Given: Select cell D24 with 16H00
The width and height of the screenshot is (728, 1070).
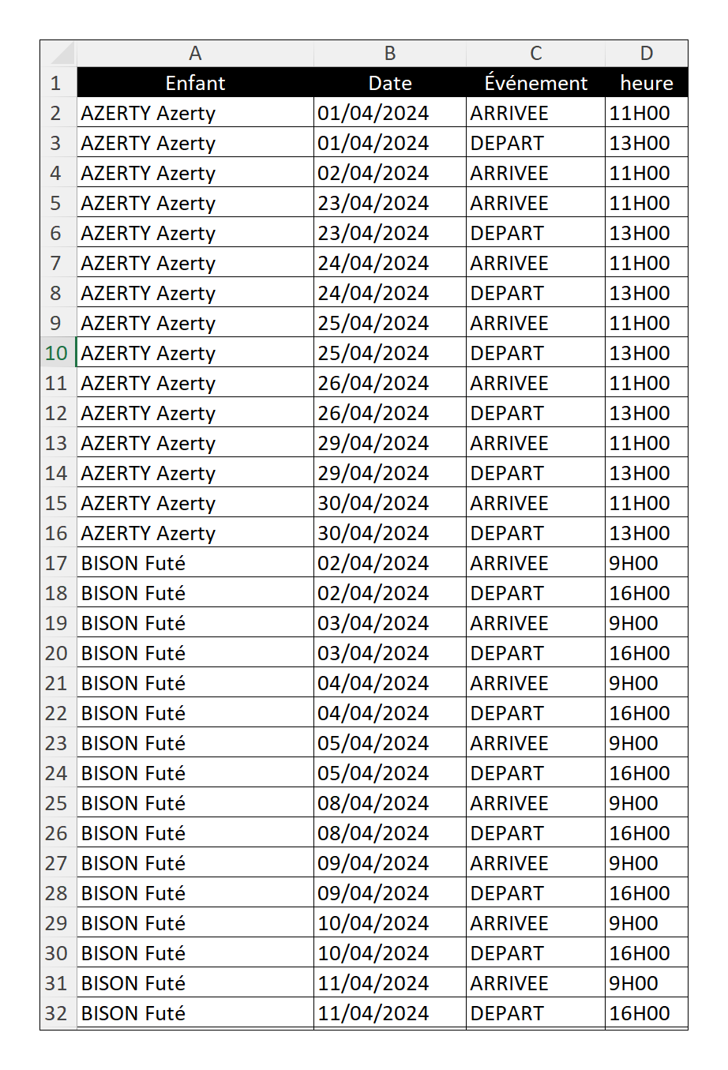Looking at the screenshot, I should point(647,773).
